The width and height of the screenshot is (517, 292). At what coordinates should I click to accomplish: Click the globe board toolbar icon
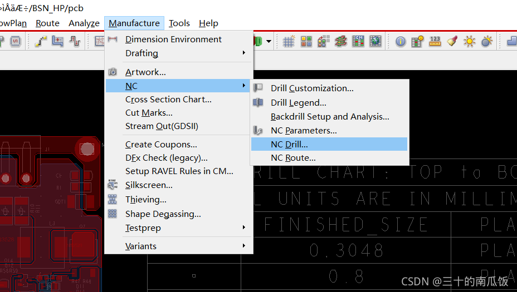coord(375,41)
